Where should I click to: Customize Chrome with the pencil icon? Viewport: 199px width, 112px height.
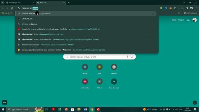pos(195,102)
